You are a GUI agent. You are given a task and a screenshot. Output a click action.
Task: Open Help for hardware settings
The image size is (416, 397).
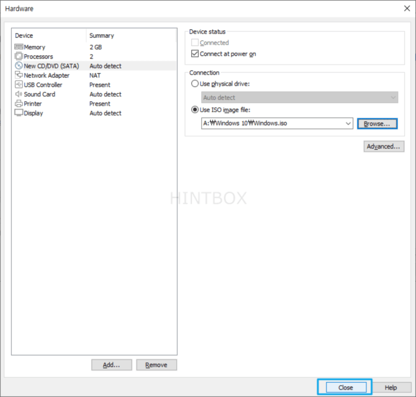pos(391,388)
